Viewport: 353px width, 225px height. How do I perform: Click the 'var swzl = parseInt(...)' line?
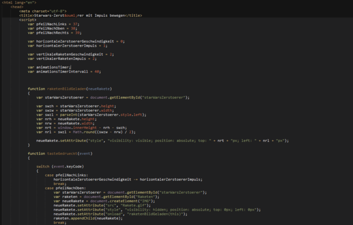pyautogui.click(x=91, y=115)
